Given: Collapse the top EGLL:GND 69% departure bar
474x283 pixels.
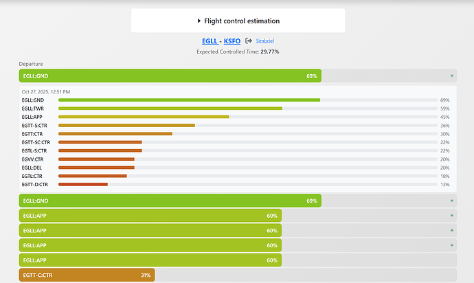Looking at the screenshot, I should (170, 76).
